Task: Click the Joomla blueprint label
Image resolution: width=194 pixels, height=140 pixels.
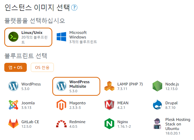Action: point(28,103)
